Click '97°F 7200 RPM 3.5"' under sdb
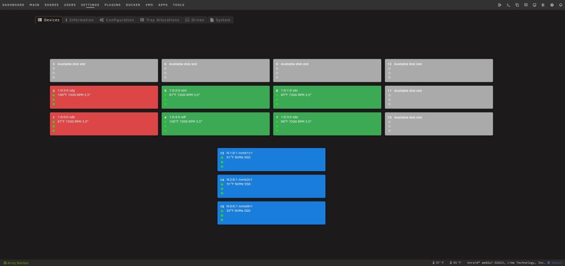 pos(73,121)
